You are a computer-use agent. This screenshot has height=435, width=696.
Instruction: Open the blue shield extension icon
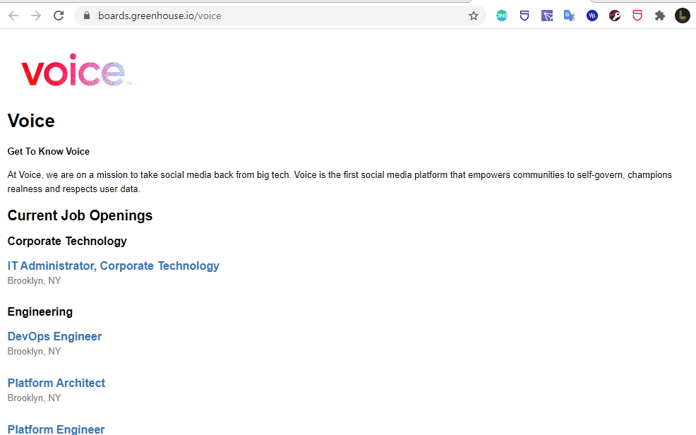[524, 16]
